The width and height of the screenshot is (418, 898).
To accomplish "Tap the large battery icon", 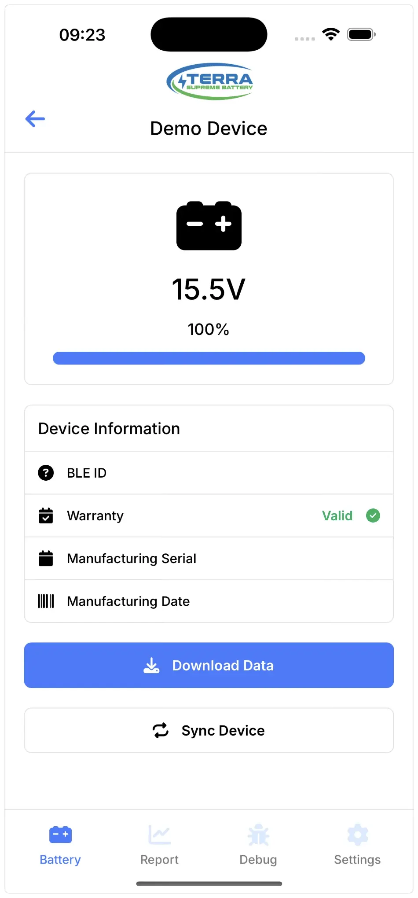I will coord(209,226).
